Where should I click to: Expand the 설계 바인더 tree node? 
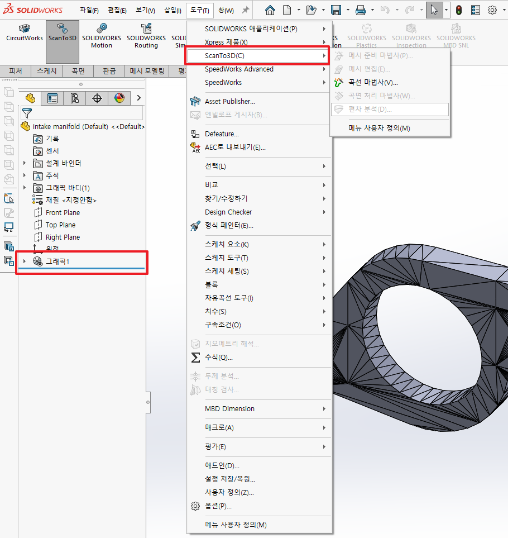pos(25,163)
